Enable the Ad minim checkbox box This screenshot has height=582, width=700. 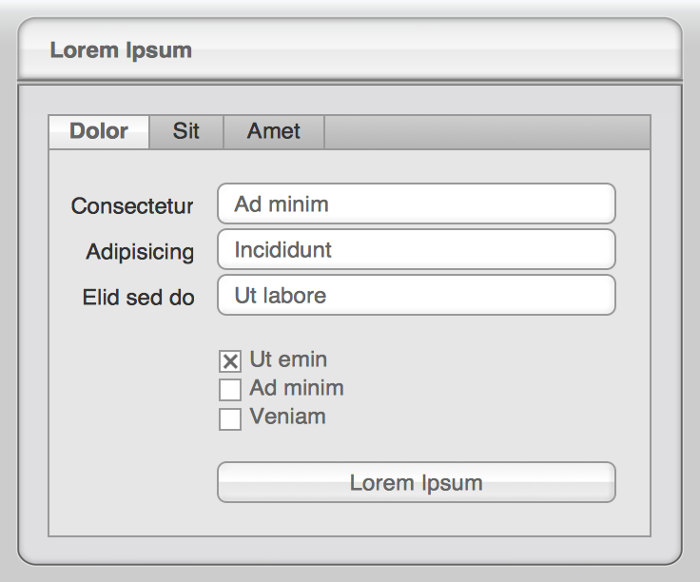[x=230, y=390]
